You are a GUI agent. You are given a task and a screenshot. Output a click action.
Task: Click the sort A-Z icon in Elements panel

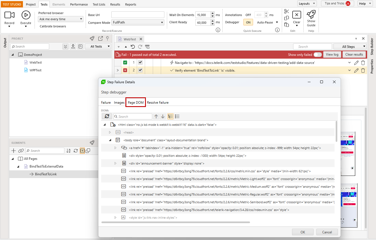(69, 151)
